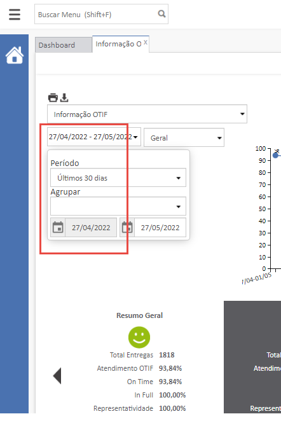Go to home via house icon
This screenshot has height=421, width=281.
pos(15,55)
